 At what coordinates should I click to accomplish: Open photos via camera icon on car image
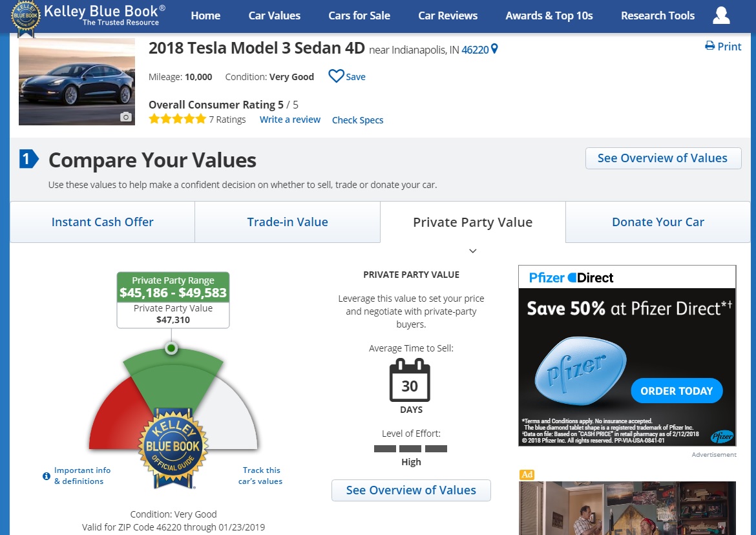click(x=126, y=117)
